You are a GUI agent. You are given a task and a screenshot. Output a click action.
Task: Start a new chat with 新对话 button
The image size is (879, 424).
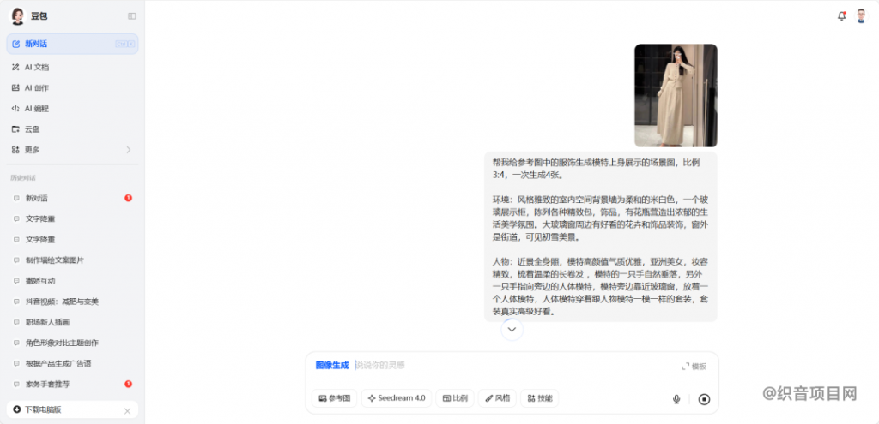click(x=72, y=44)
